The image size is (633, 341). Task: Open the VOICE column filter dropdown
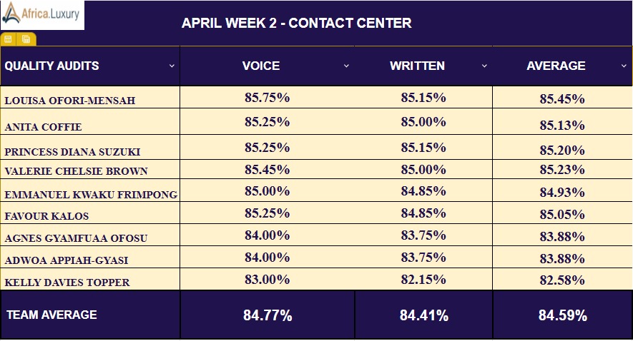pos(346,66)
